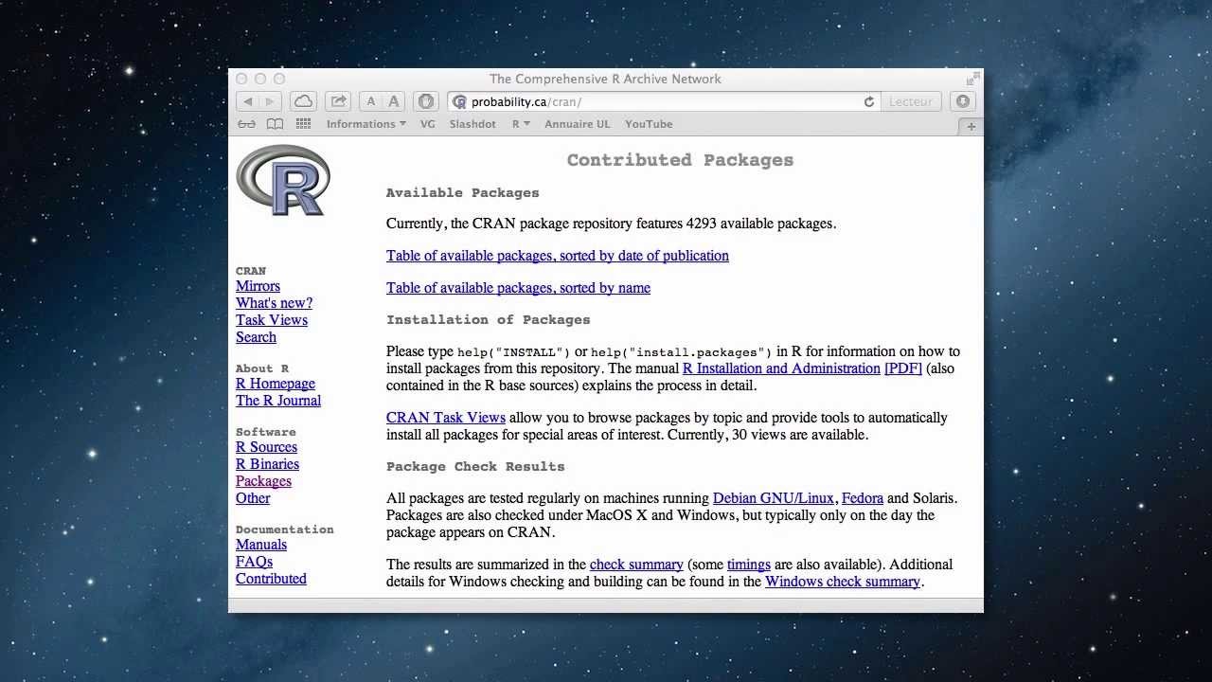Enter full screen with window corner arrows

pyautogui.click(x=972, y=79)
